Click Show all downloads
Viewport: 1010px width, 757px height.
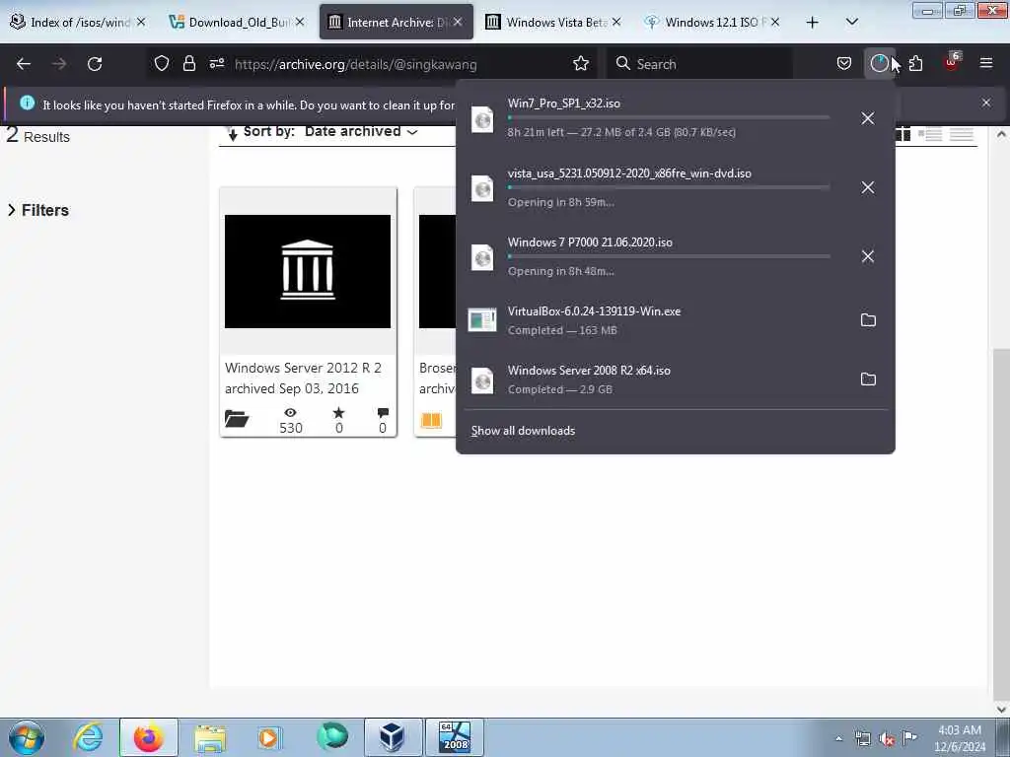[523, 431]
